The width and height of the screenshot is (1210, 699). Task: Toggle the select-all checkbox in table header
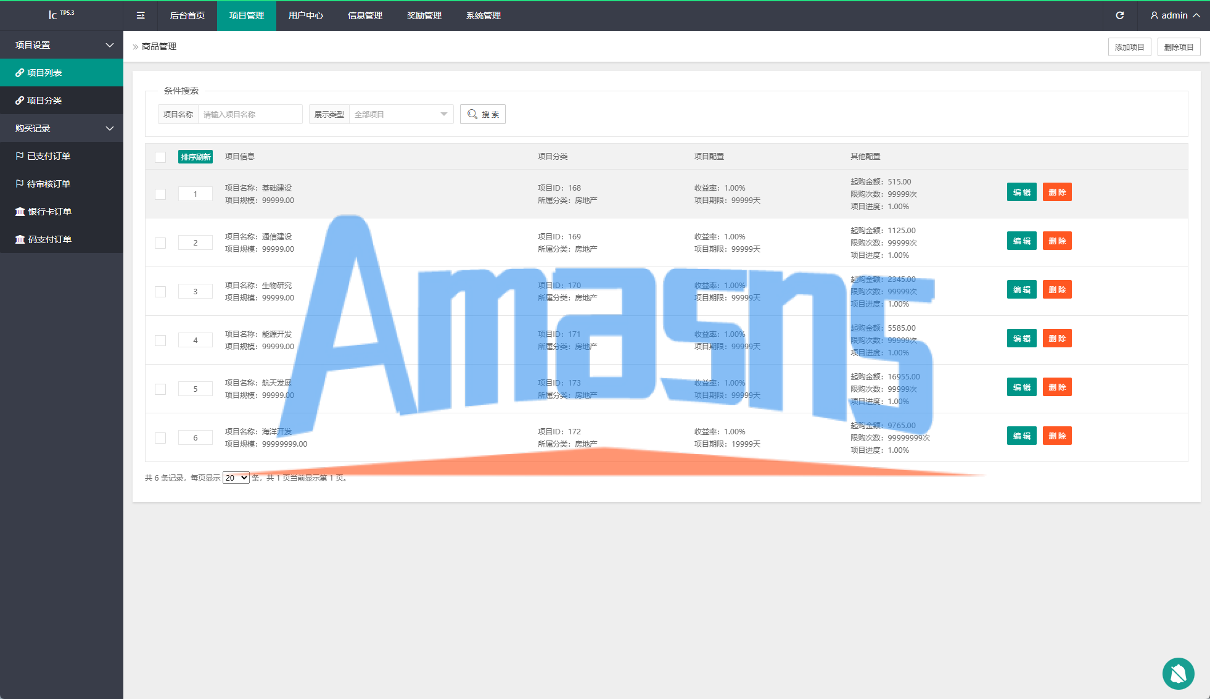(160, 157)
